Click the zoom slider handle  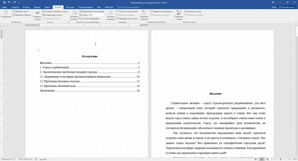point(280,159)
